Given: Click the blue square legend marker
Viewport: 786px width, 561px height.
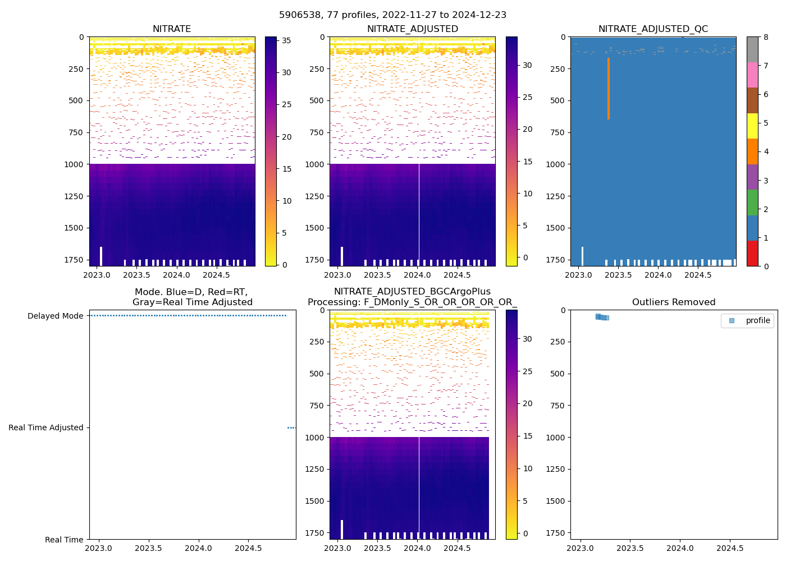Looking at the screenshot, I should click(x=731, y=321).
